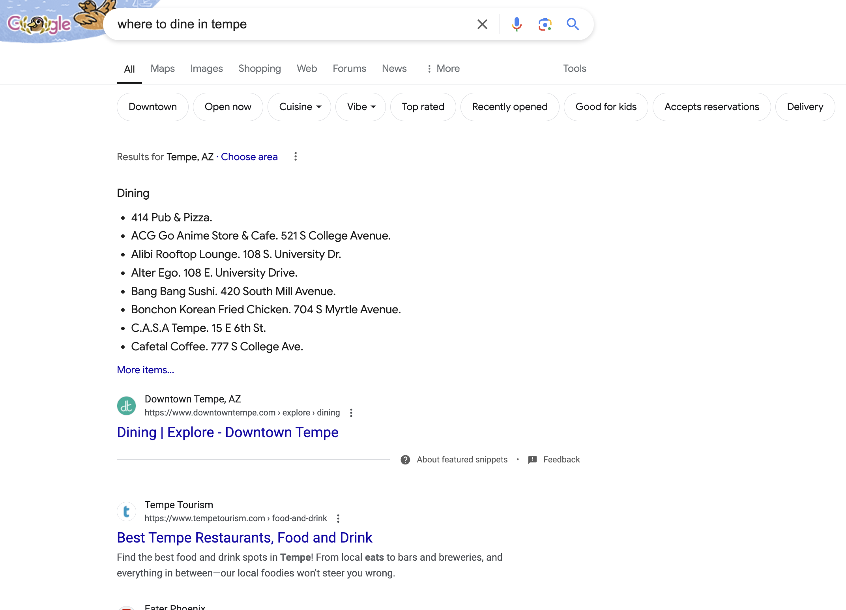Open options dots next to Choose area

[x=296, y=157]
